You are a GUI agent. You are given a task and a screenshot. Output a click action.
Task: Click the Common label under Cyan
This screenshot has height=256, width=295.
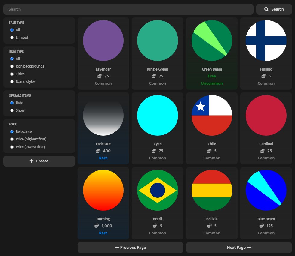coord(158,158)
